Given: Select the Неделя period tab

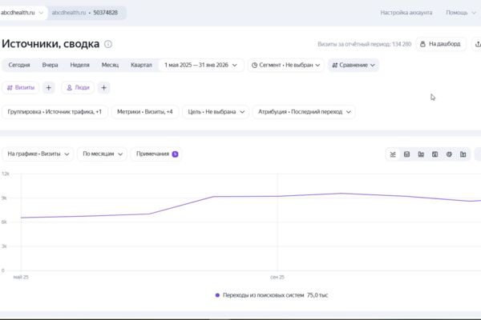Looking at the screenshot, I should point(79,65).
